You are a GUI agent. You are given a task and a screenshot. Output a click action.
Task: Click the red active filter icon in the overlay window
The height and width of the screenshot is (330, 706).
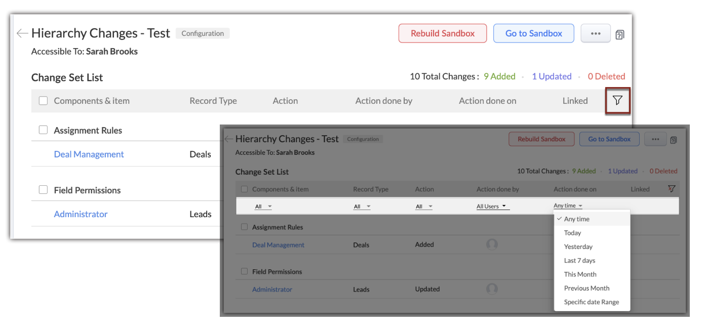click(x=672, y=189)
